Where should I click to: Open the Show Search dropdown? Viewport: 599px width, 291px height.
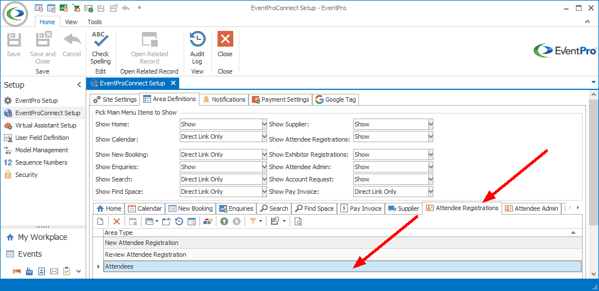264,179
